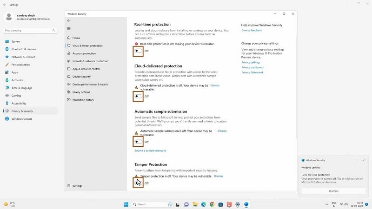Close the Windows Security notification toast

364,160
